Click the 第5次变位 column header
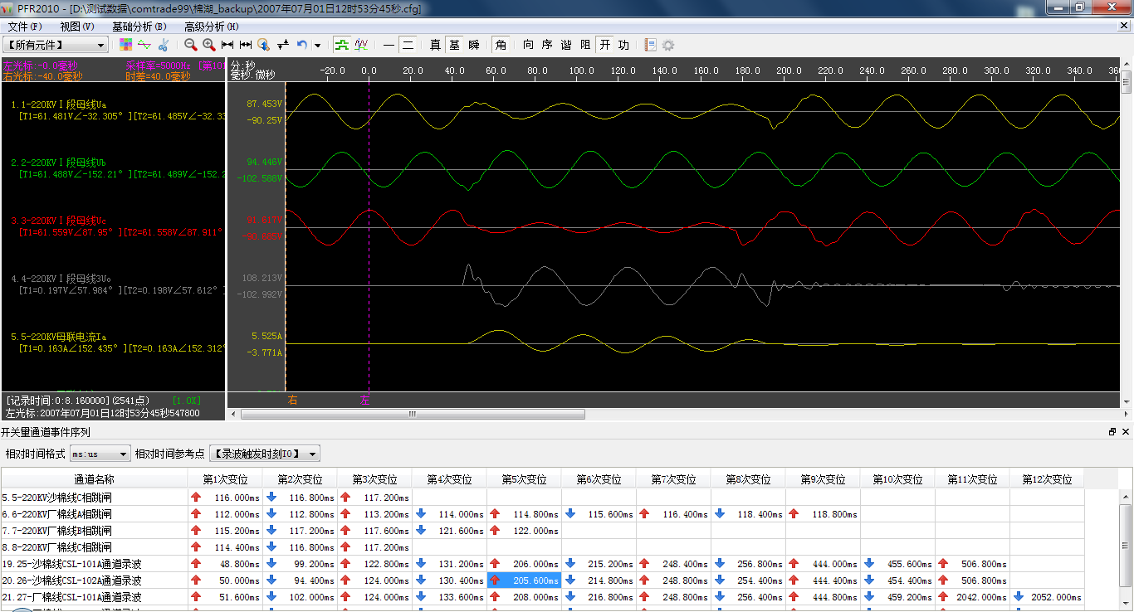Image resolution: width=1134 pixels, height=612 pixels. [524, 479]
